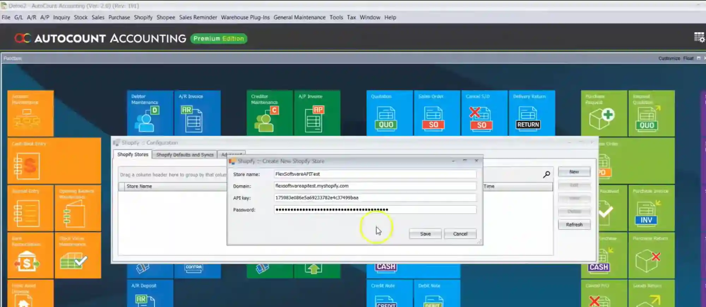Click the Refresh button in Shopify Configuration
This screenshot has height=307, width=706.
574,225
